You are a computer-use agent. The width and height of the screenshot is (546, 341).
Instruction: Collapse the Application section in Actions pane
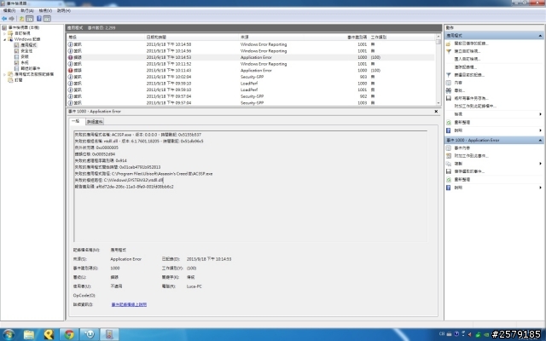(x=540, y=36)
